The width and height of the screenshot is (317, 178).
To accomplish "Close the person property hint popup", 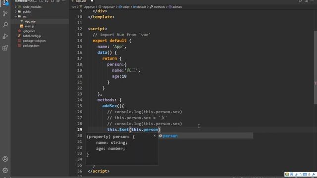I will click(x=155, y=135).
